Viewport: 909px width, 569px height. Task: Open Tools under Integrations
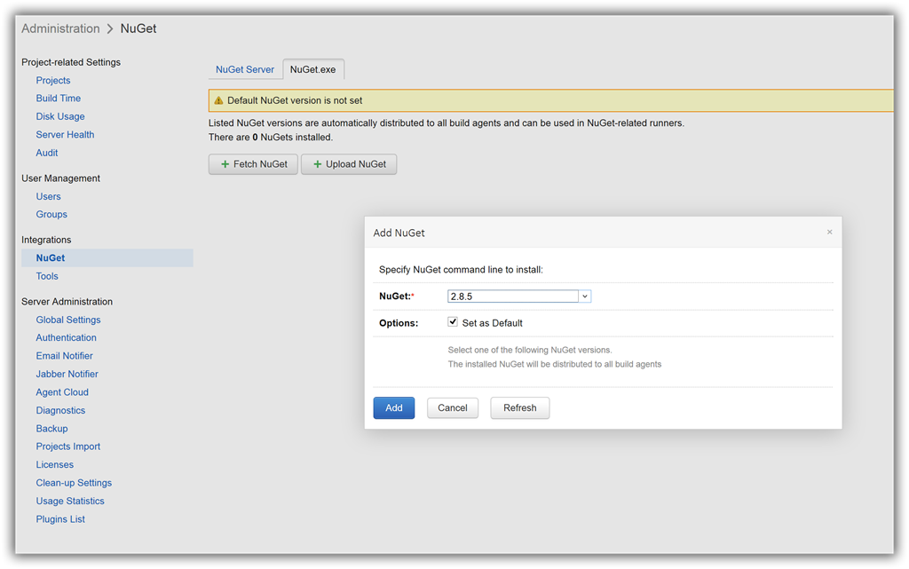point(47,276)
